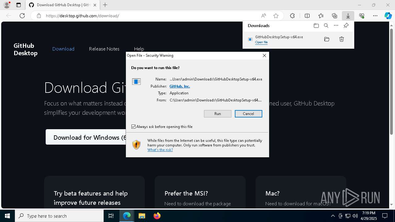Viewport: 395px width, 222px height.
Task: Click Cancel in Security Warning dialog
Action: [248, 114]
